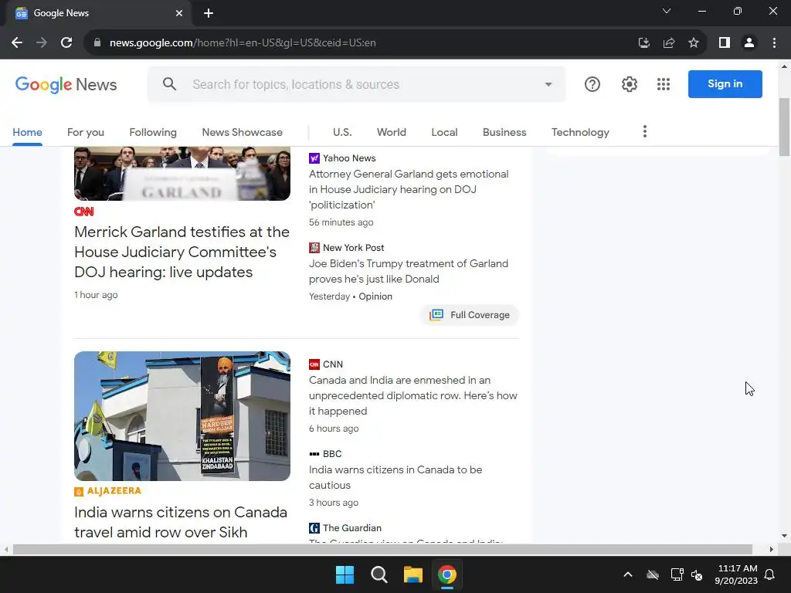The height and width of the screenshot is (593, 791).
Task: Open Windows Start menu
Action: coord(345,574)
